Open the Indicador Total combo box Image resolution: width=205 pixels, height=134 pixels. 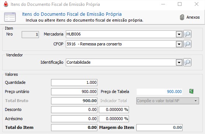click(168, 101)
